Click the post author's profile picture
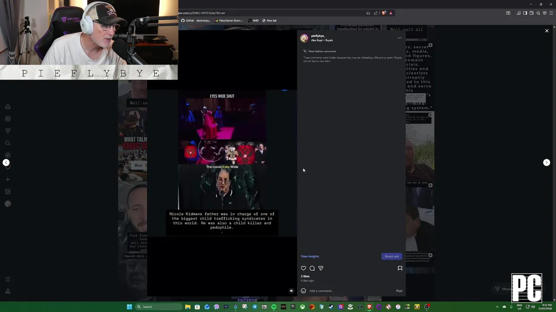556x312 pixels. point(304,38)
